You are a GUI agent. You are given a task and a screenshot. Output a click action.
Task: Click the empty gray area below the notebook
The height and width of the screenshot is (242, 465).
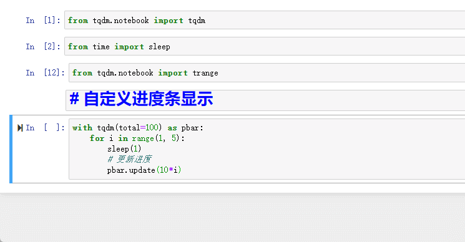232,219
